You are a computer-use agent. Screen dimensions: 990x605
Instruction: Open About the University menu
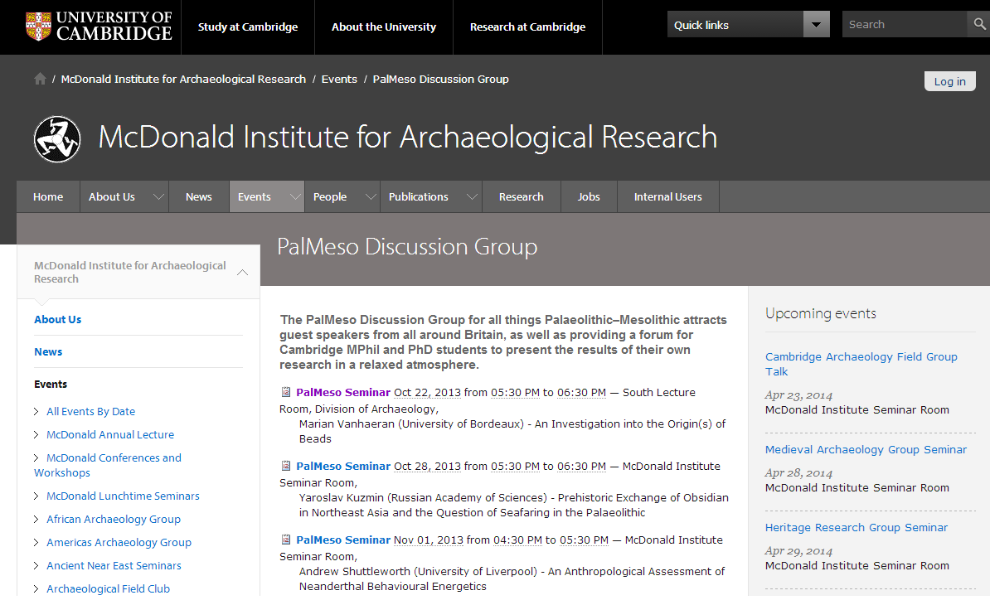384,27
